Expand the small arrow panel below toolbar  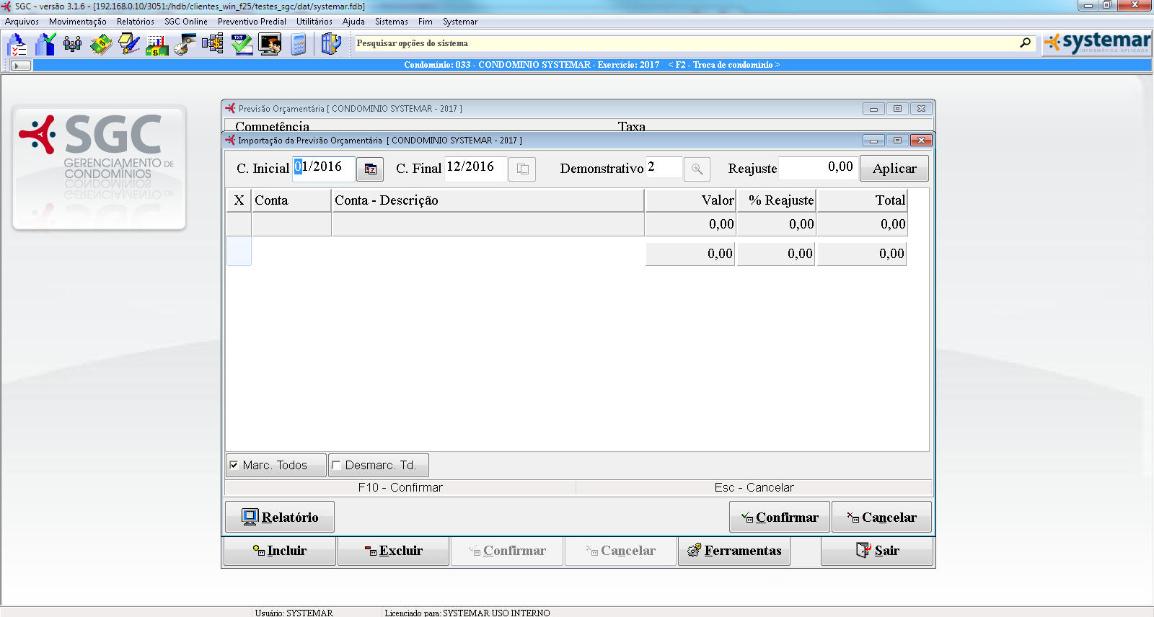pos(21,66)
